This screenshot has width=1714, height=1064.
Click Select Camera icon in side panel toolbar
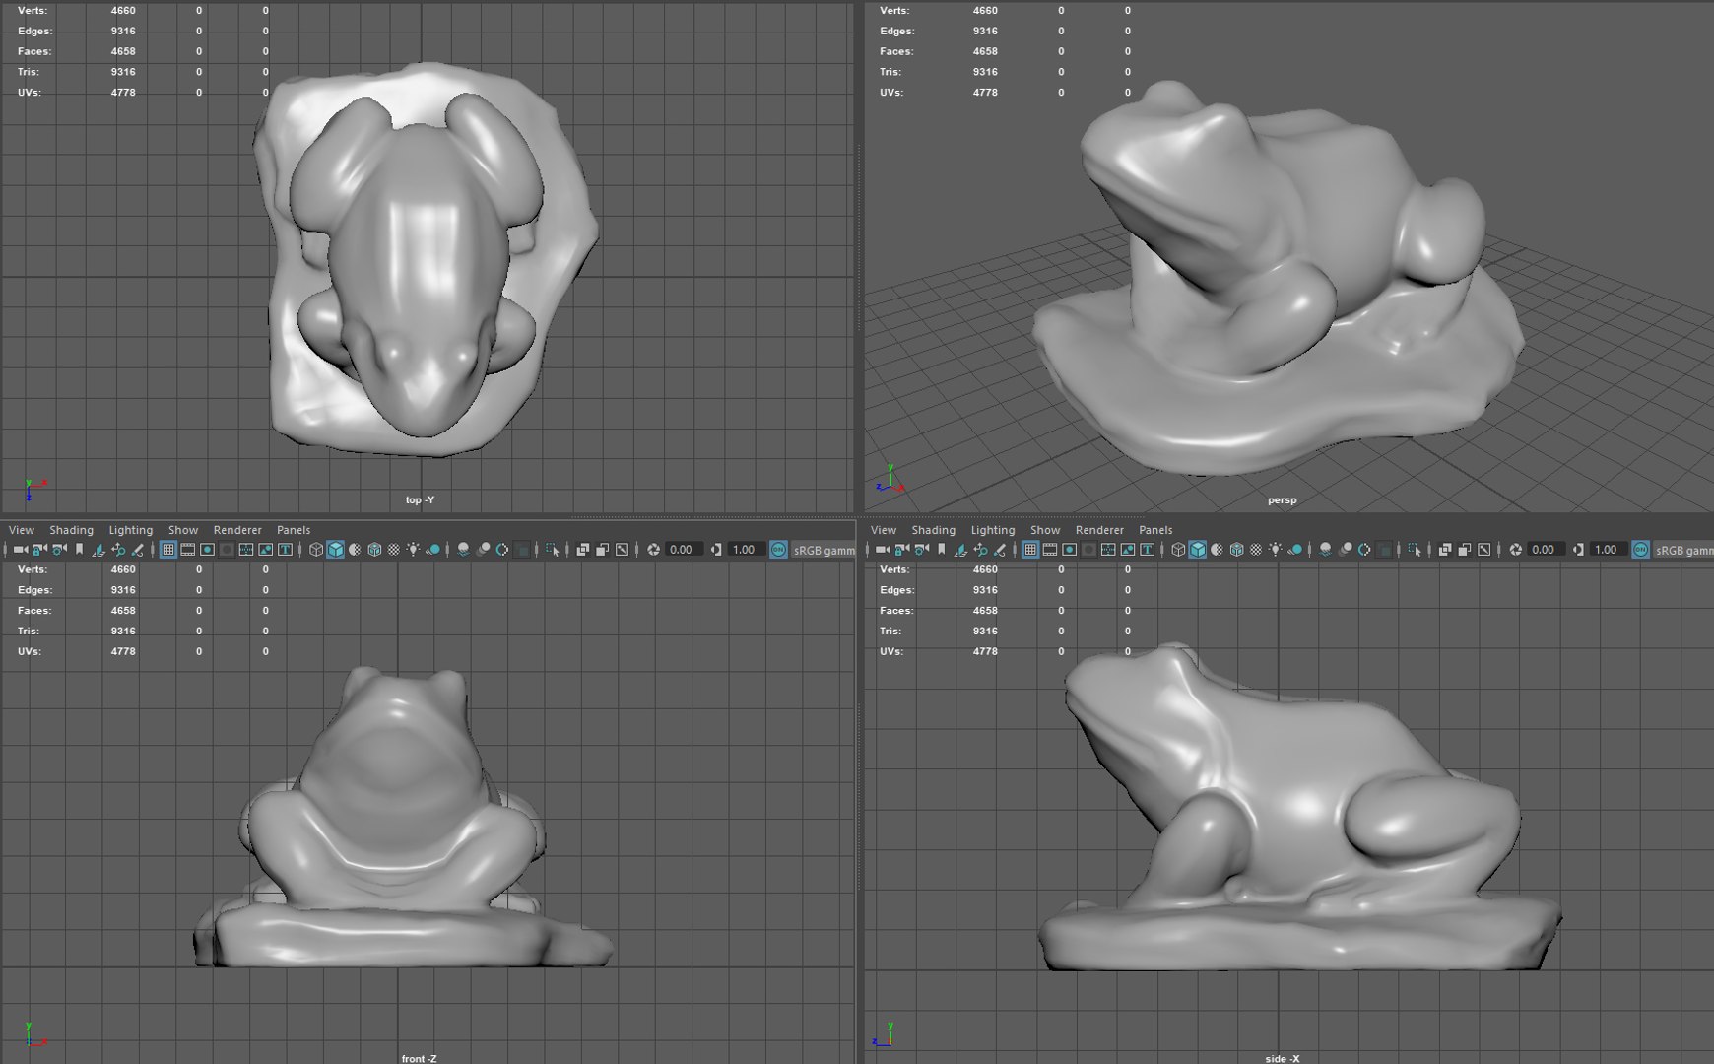tap(882, 550)
